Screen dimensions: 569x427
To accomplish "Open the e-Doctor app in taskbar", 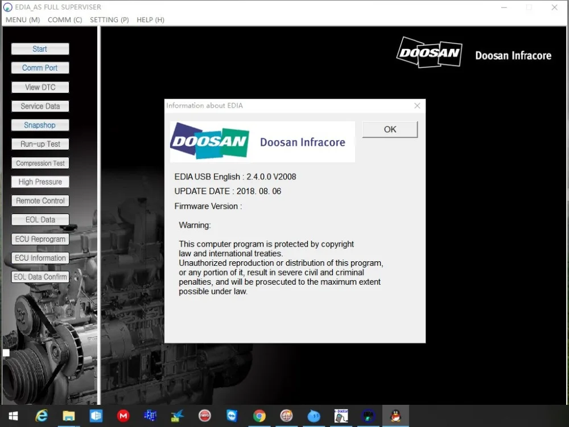I will [x=341, y=416].
